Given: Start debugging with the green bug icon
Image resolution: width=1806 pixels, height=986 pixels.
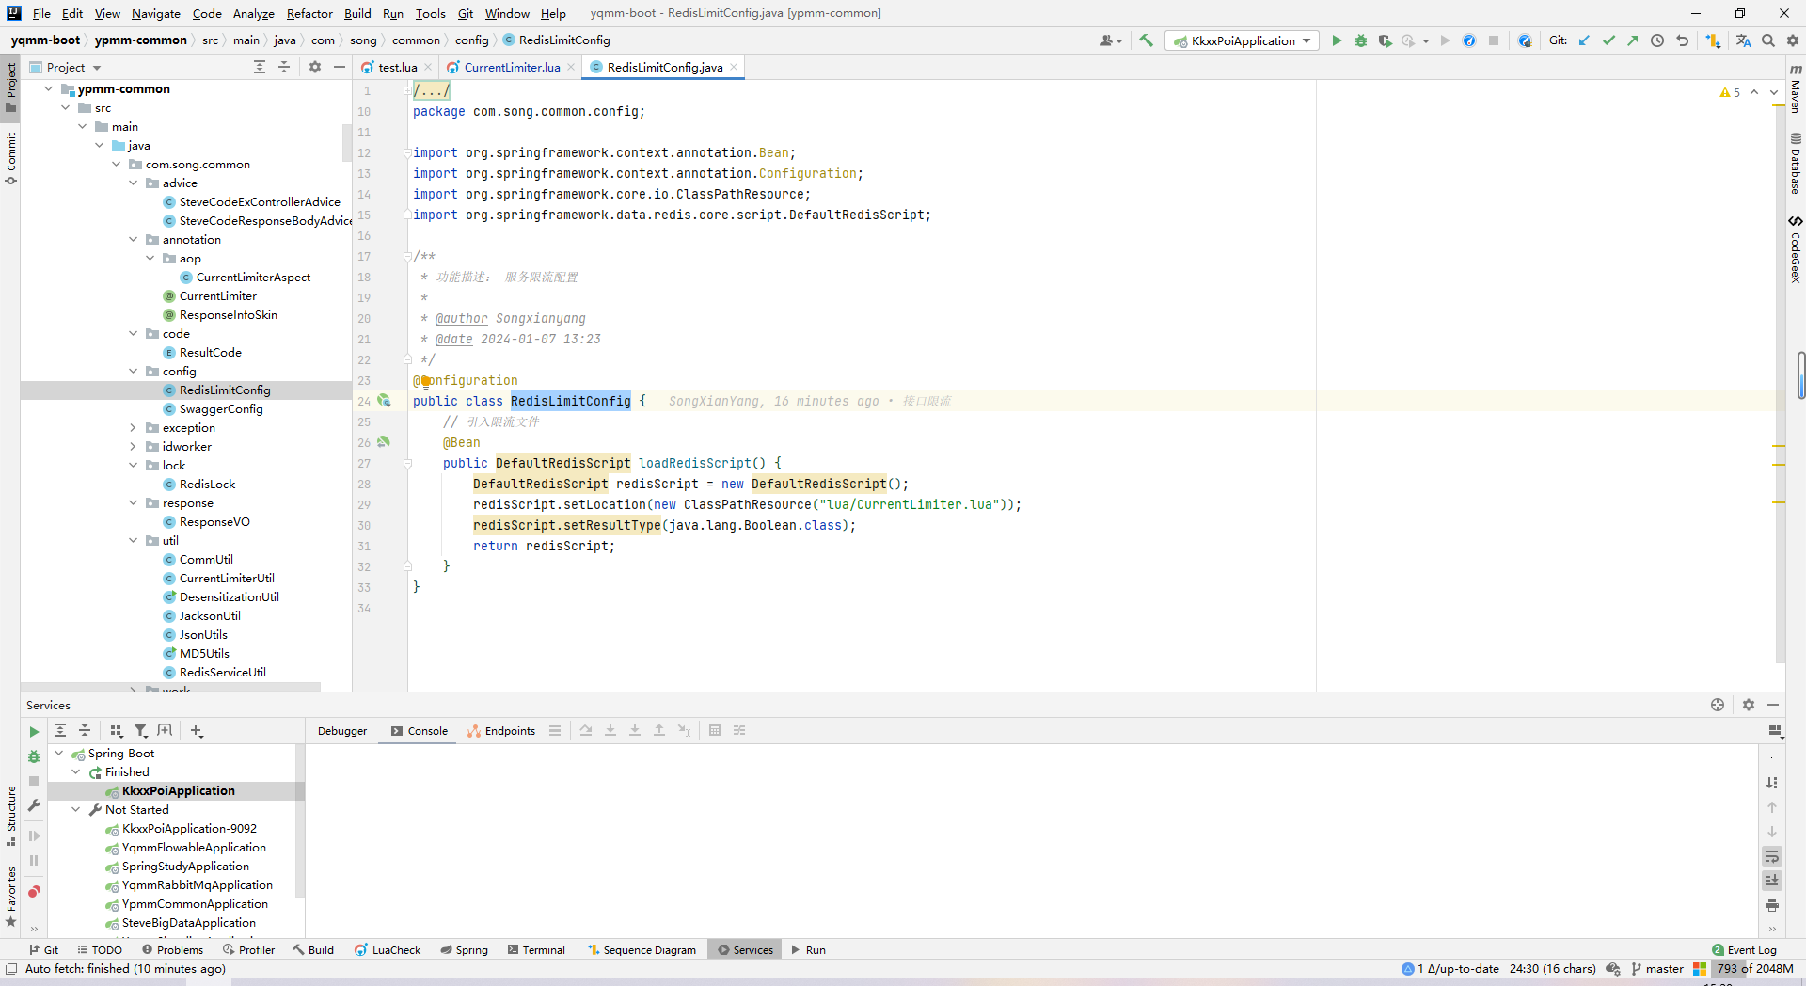Looking at the screenshot, I should click(x=1361, y=40).
